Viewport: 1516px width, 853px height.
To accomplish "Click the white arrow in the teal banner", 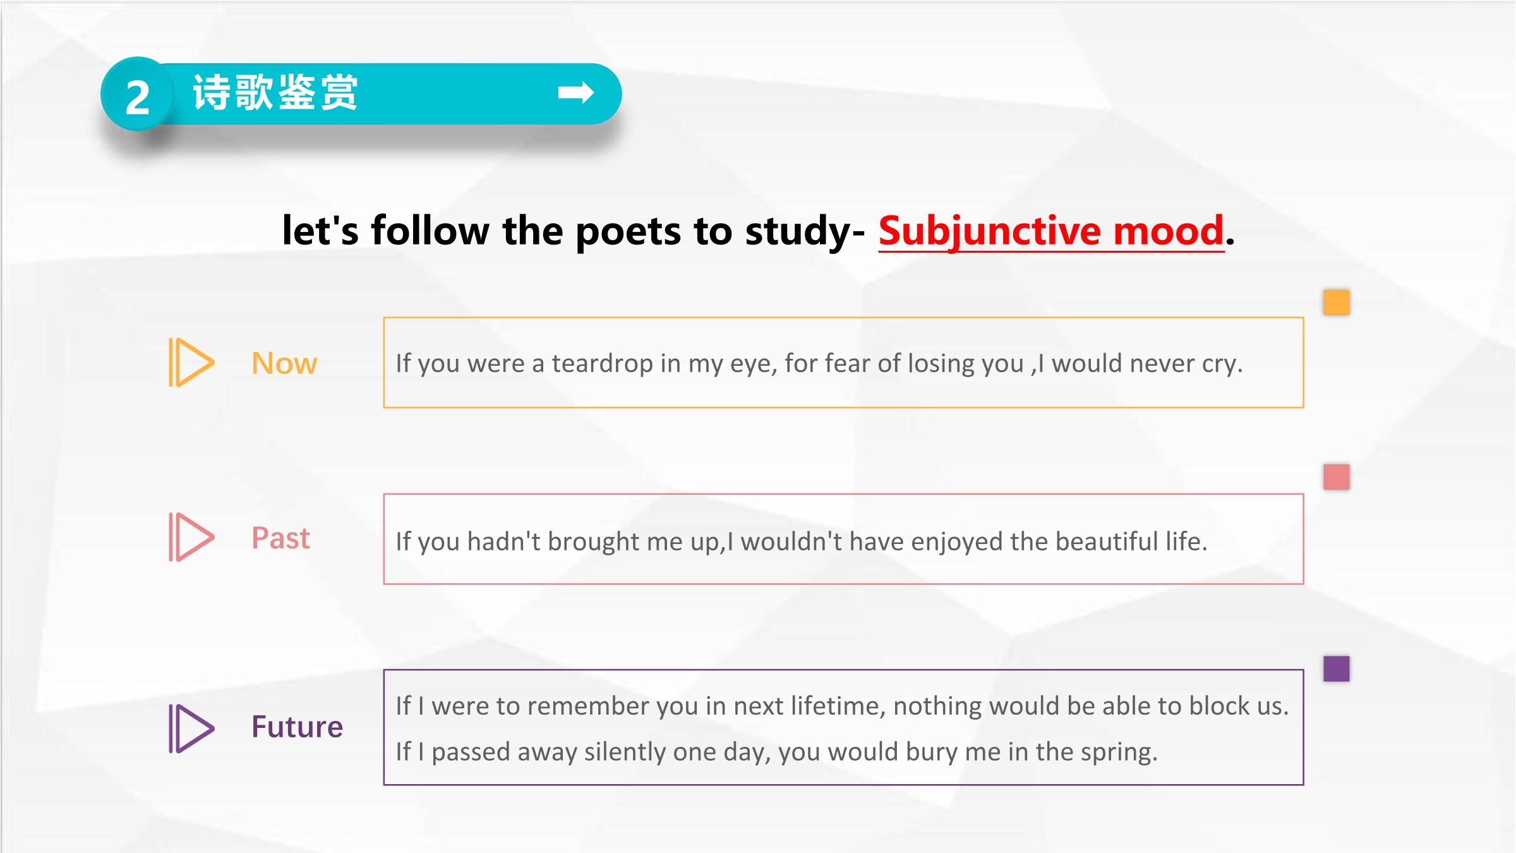I will click(575, 93).
